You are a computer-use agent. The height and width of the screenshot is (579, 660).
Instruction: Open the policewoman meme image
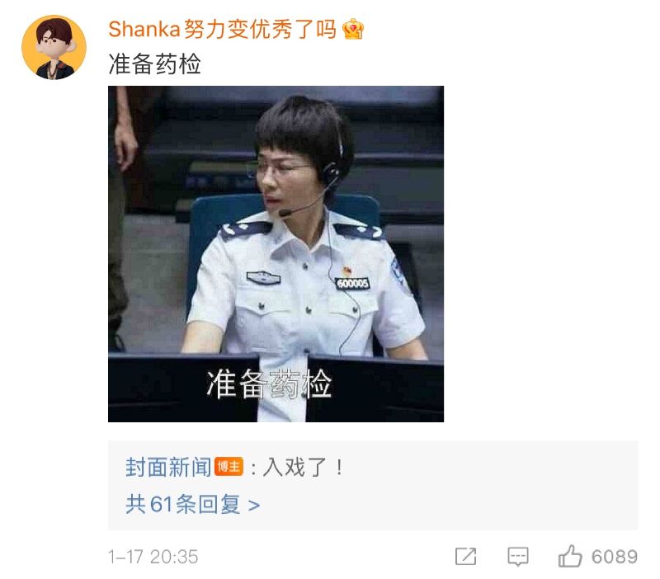(276, 254)
